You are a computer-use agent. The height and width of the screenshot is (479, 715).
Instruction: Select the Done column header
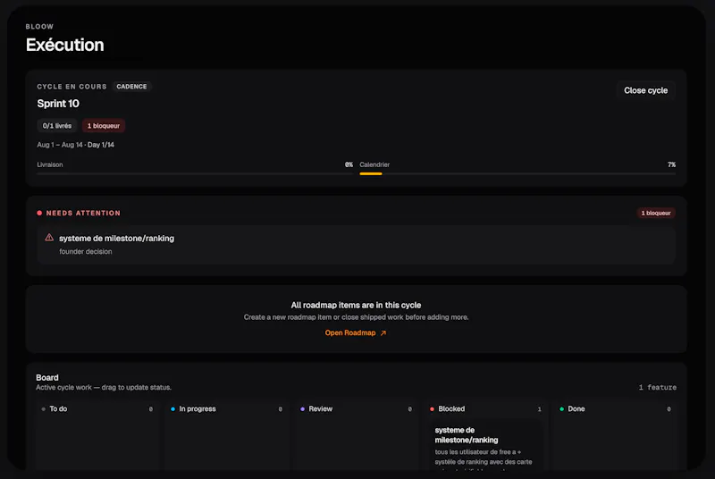coord(615,408)
